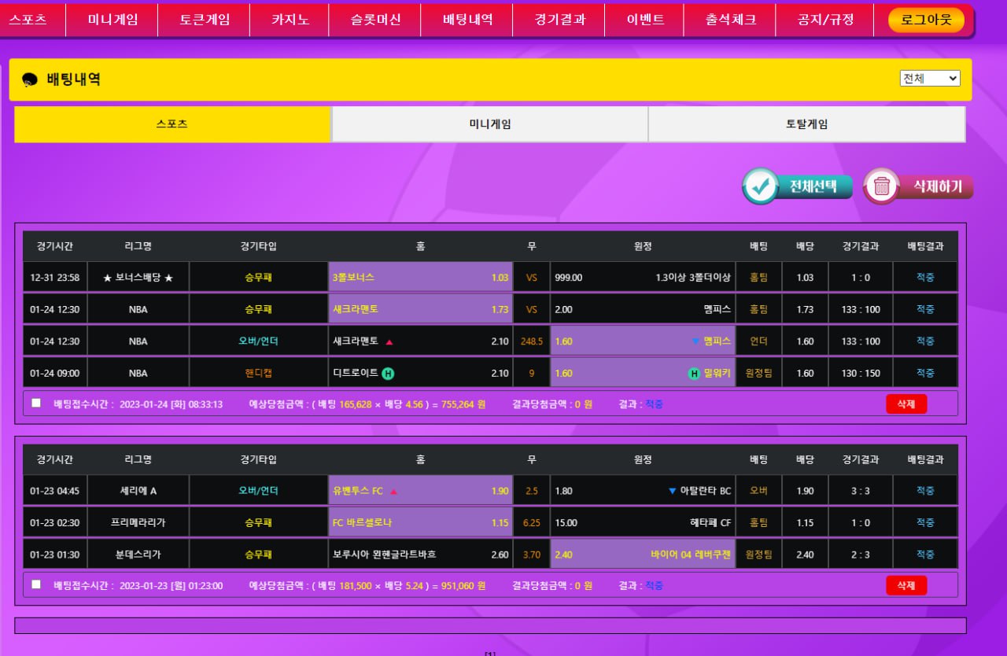Click the 배팅내역 header icon

click(30, 79)
